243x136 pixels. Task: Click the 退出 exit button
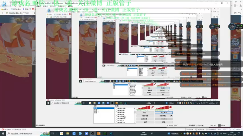(164, 122)
